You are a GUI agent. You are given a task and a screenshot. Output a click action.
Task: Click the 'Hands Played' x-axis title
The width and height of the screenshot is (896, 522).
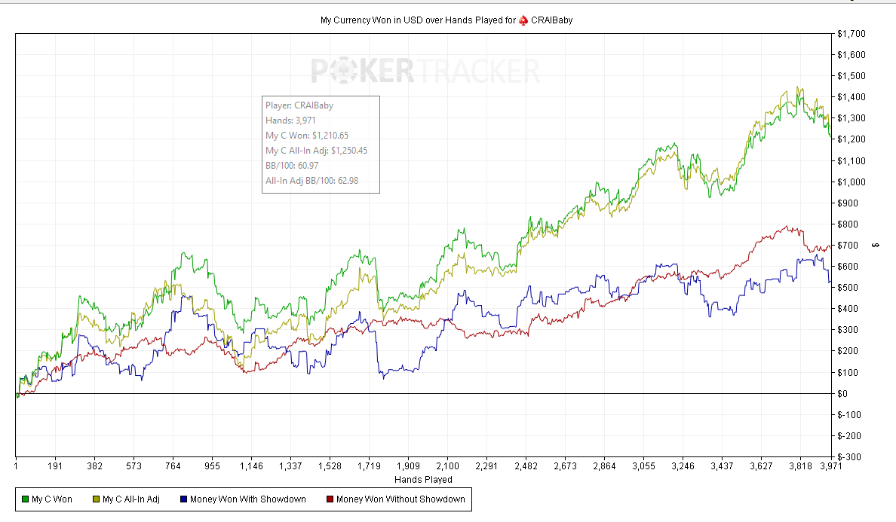click(423, 480)
